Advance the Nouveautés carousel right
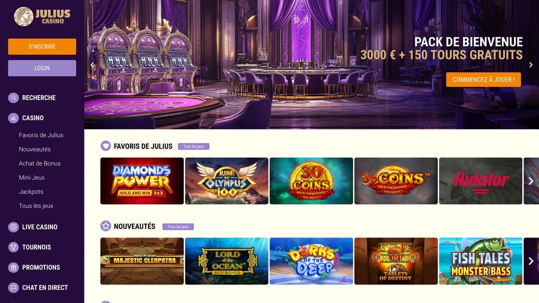Image resolution: width=539 pixels, height=303 pixels. 531,261
